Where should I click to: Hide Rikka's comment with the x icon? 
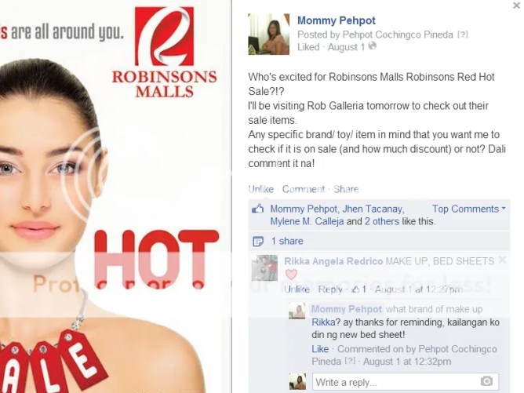[x=502, y=260]
